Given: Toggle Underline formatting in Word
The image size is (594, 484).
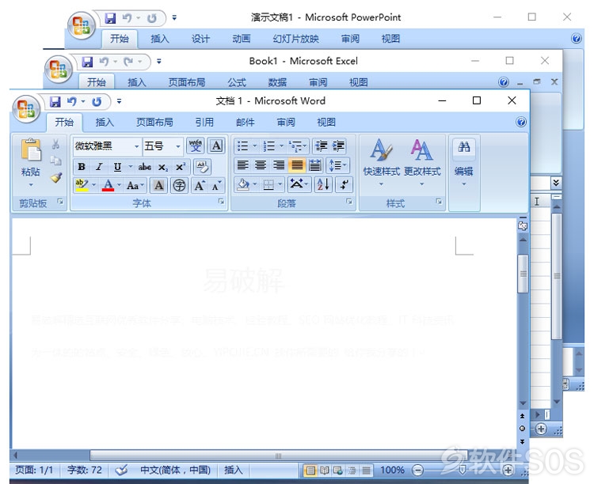Looking at the screenshot, I should click(117, 167).
